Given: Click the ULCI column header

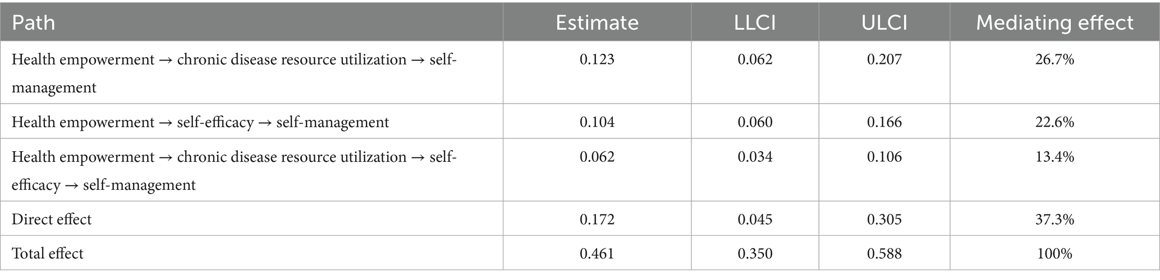Looking at the screenshot, I should coord(884,22).
